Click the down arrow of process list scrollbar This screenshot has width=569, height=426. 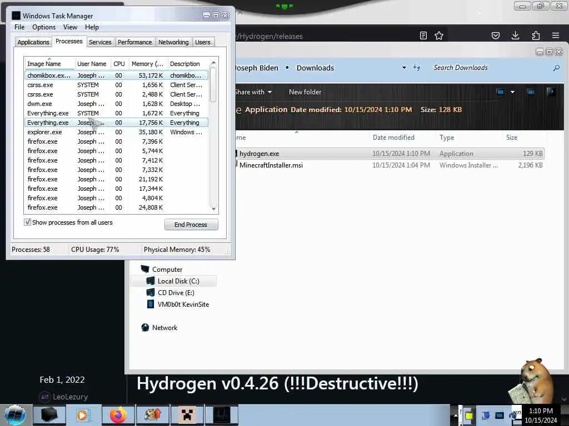point(213,209)
